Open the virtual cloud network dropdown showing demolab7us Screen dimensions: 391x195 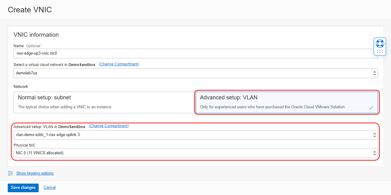point(195,73)
